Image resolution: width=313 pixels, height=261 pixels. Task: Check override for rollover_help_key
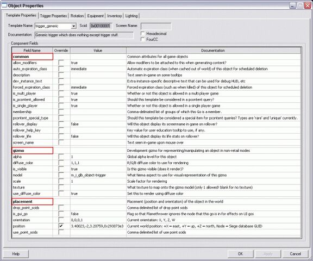pos(61,130)
